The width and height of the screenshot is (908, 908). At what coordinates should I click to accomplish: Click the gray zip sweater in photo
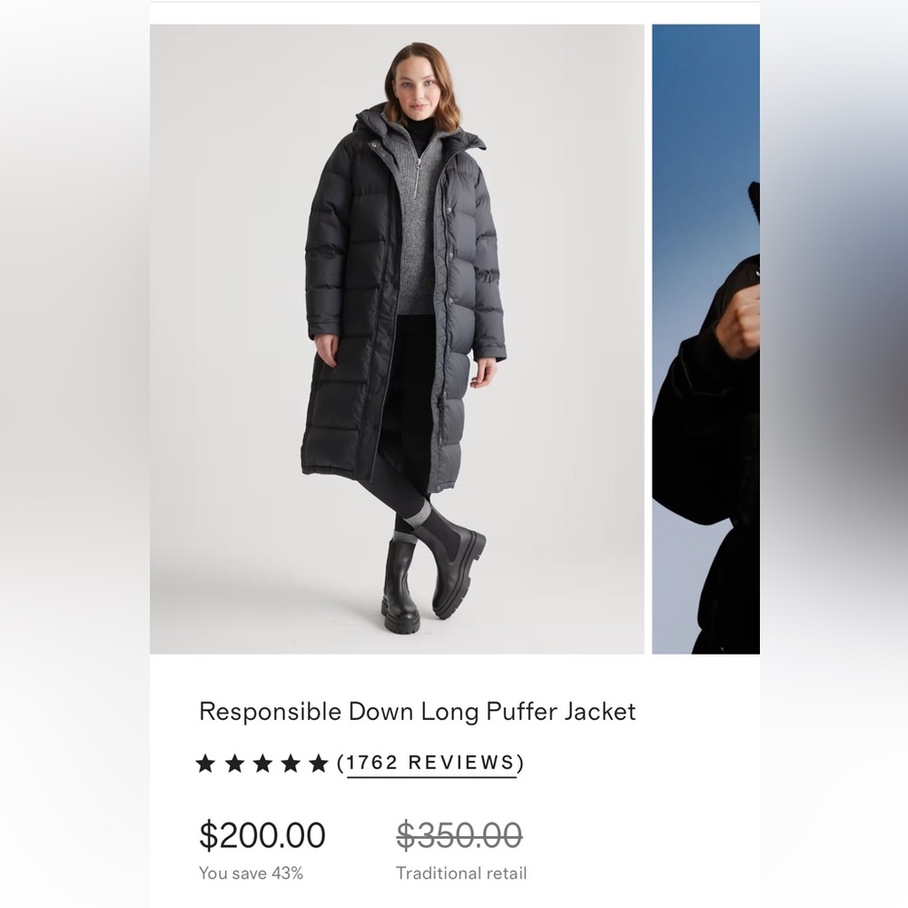(x=418, y=226)
